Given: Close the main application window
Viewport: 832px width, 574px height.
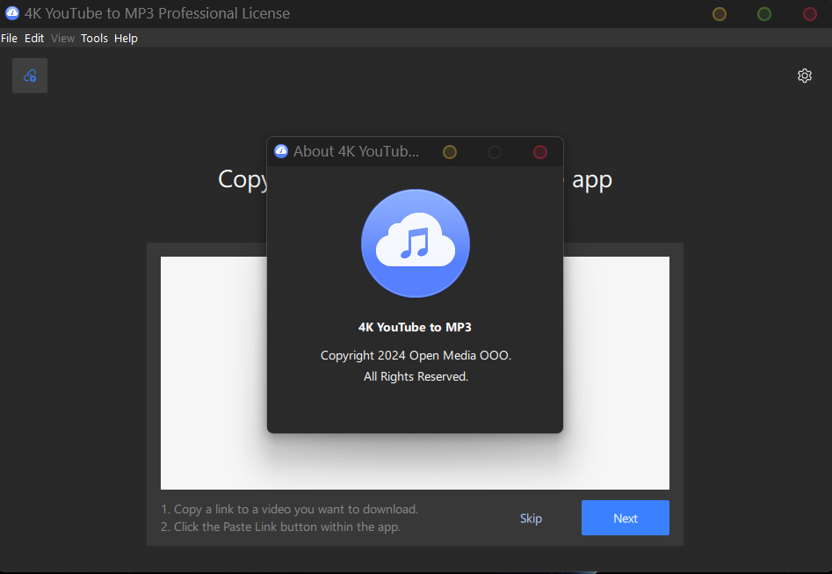Looking at the screenshot, I should (x=810, y=14).
